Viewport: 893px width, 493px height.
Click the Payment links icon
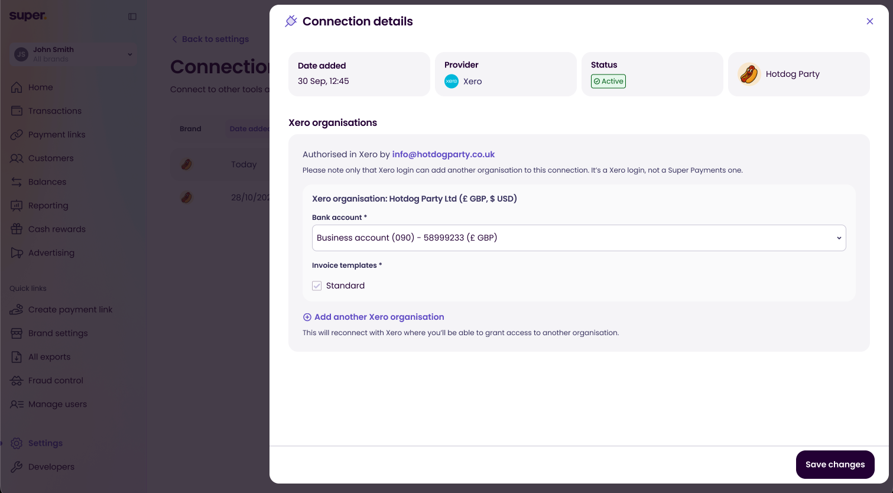click(17, 135)
